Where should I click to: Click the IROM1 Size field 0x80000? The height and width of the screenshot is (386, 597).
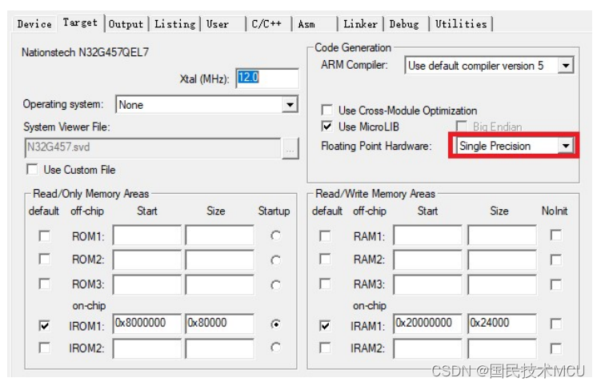[220, 324]
